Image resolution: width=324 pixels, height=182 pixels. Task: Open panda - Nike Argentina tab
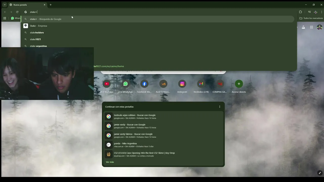(x=163, y=145)
